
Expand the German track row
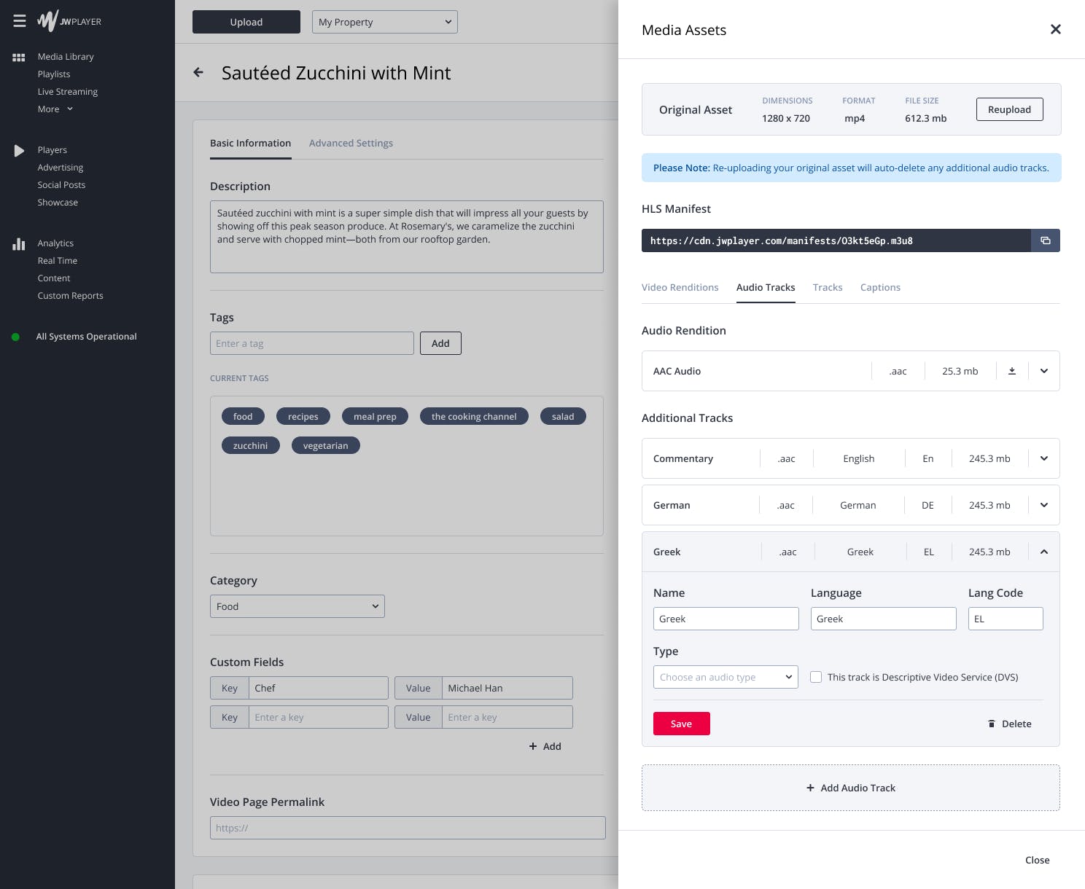(x=1044, y=505)
